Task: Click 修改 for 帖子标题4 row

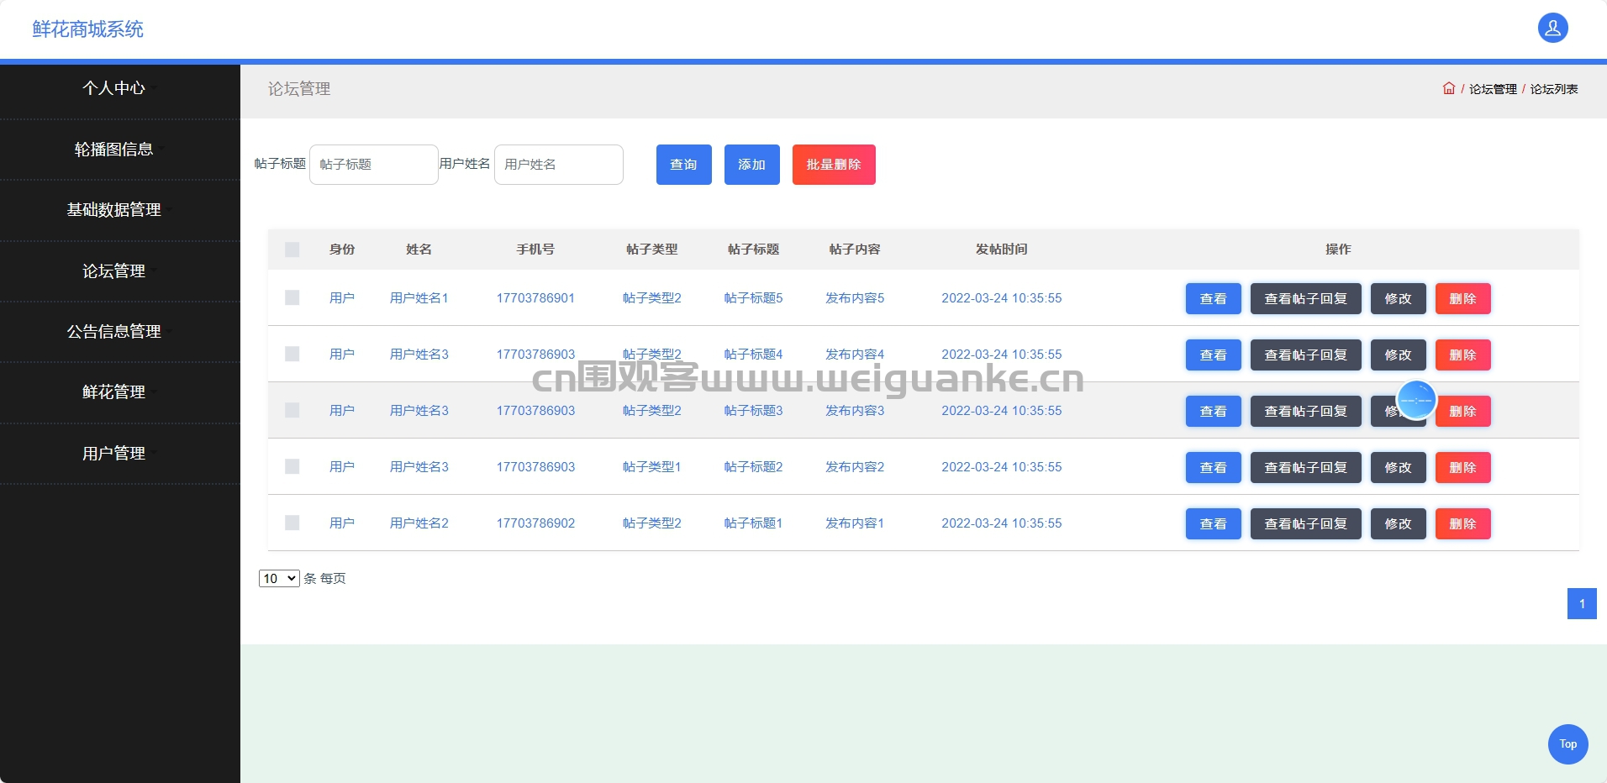Action: coord(1399,355)
